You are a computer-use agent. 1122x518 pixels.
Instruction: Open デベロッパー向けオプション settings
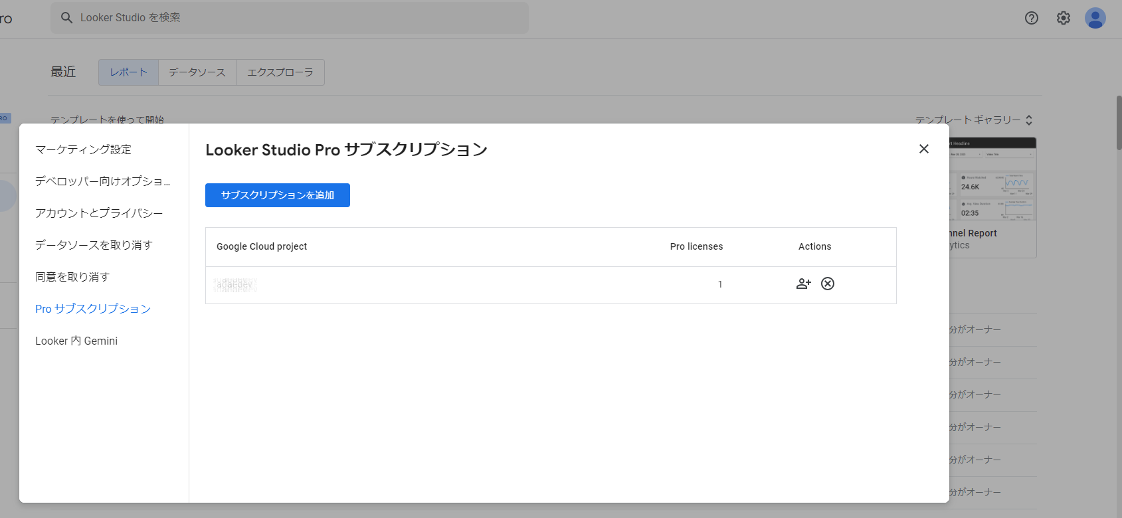point(102,181)
